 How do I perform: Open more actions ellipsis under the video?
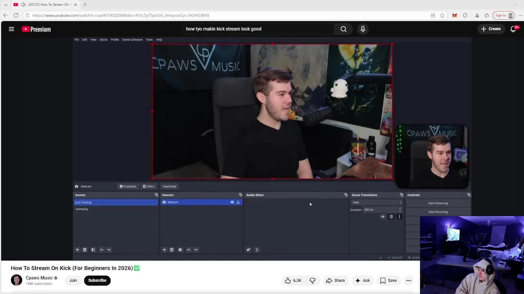pyautogui.click(x=409, y=281)
